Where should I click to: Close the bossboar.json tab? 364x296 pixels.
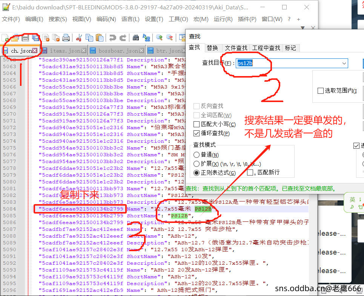142,50
